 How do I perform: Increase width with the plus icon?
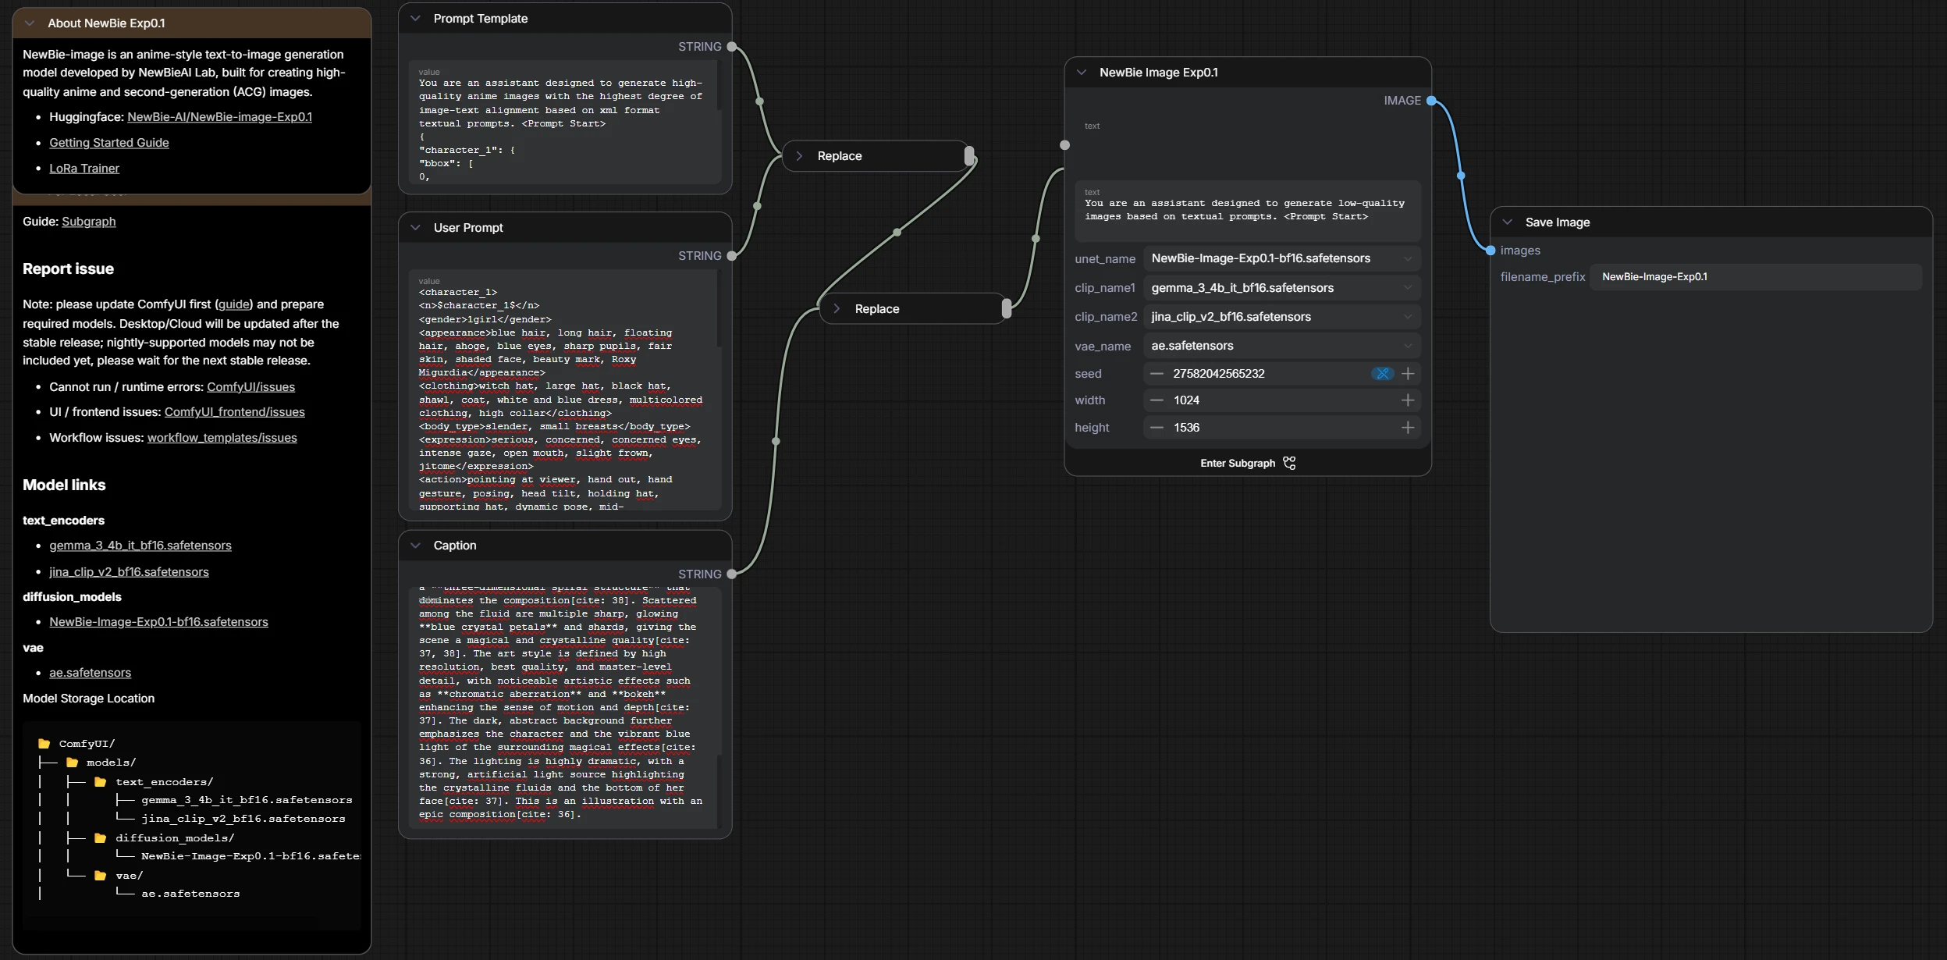(1408, 400)
